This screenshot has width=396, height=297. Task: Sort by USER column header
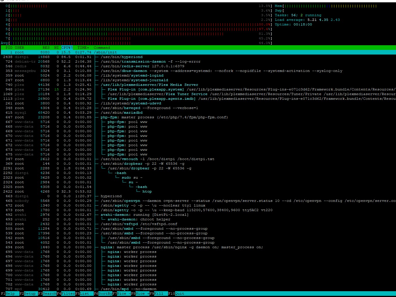coord(19,48)
